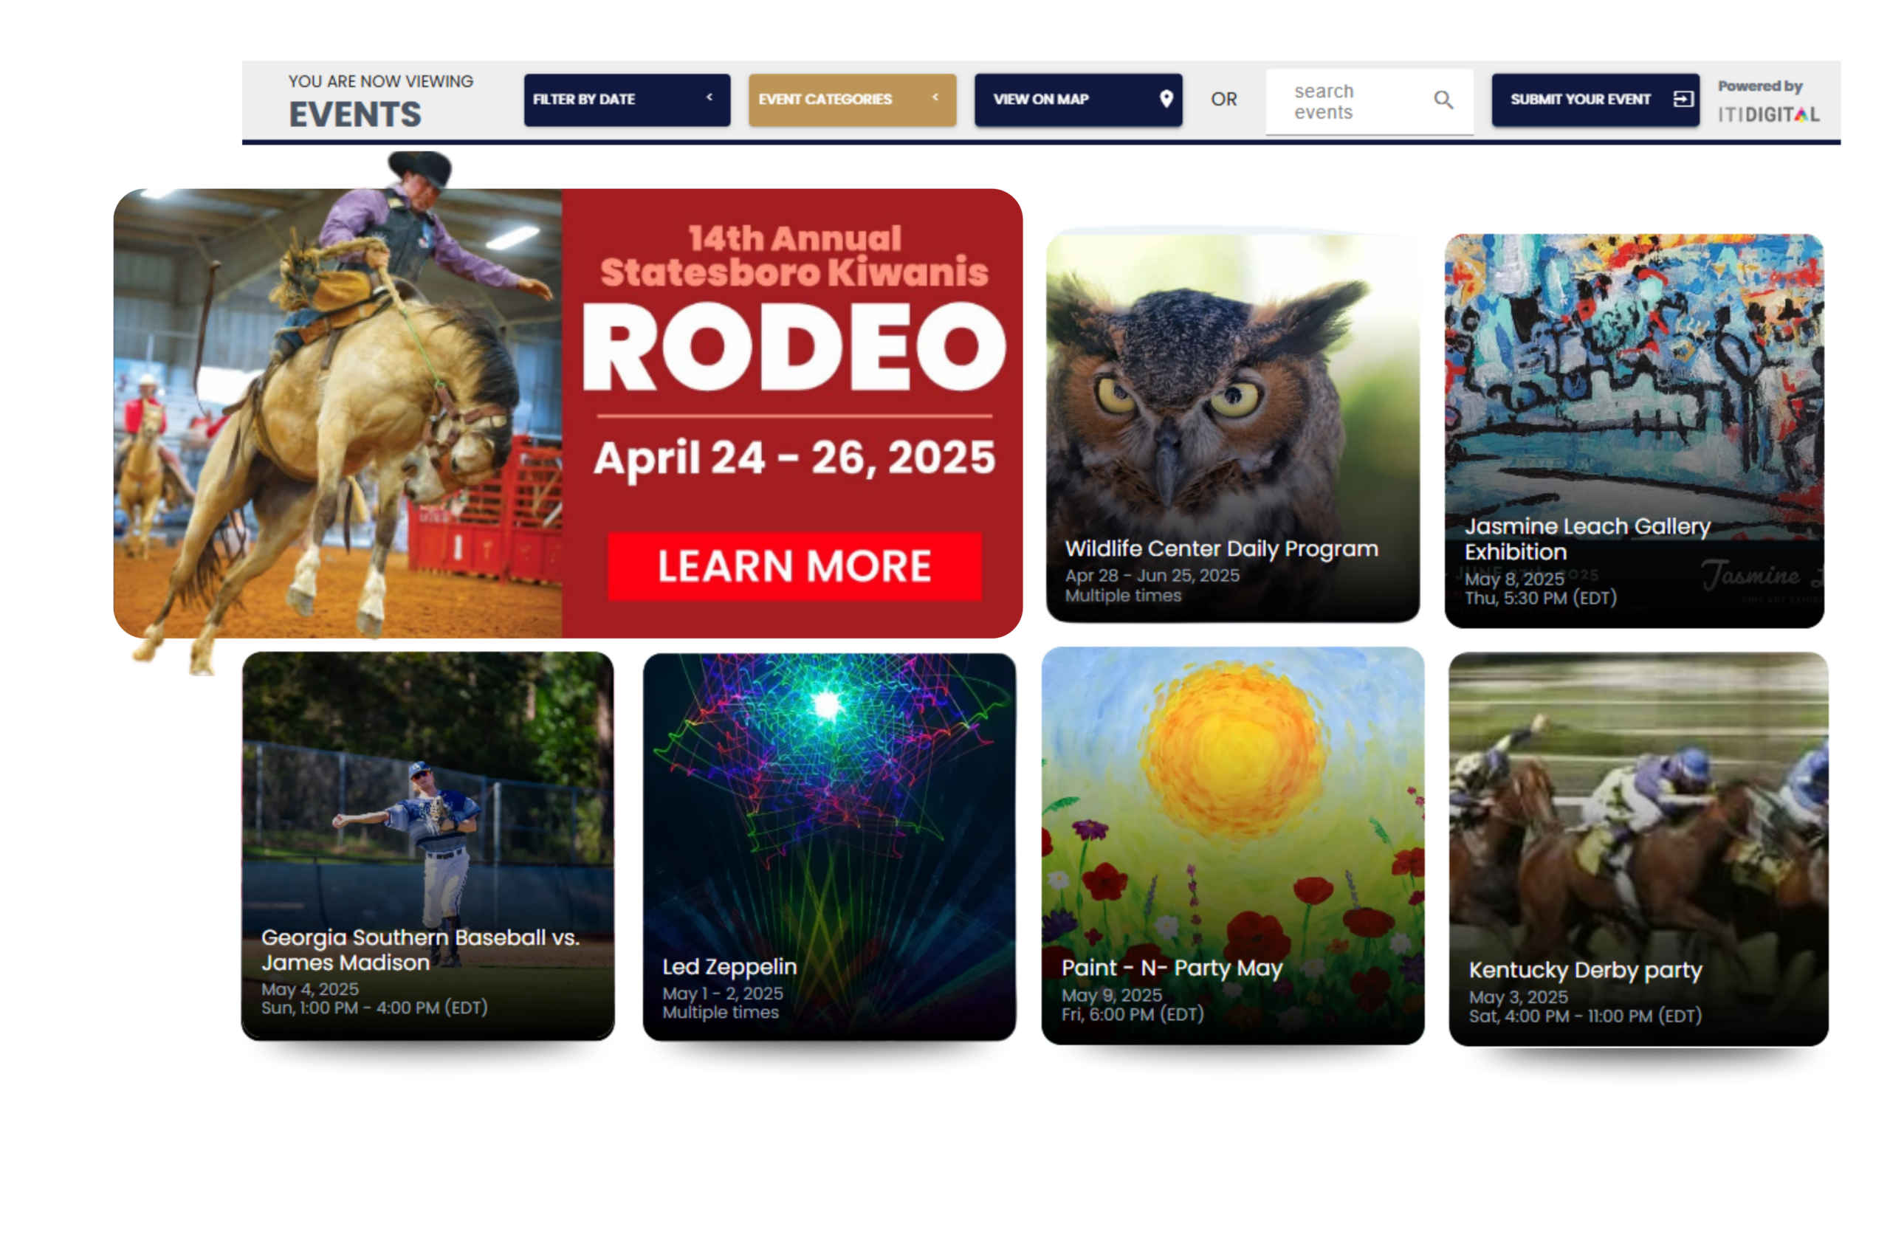The image size is (1890, 1260).
Task: Open the Filter By Date dropdown
Action: [627, 100]
